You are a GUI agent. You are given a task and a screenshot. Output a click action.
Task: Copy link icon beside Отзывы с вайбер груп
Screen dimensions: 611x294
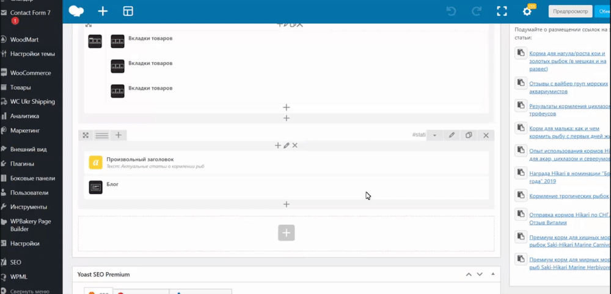(520, 83)
